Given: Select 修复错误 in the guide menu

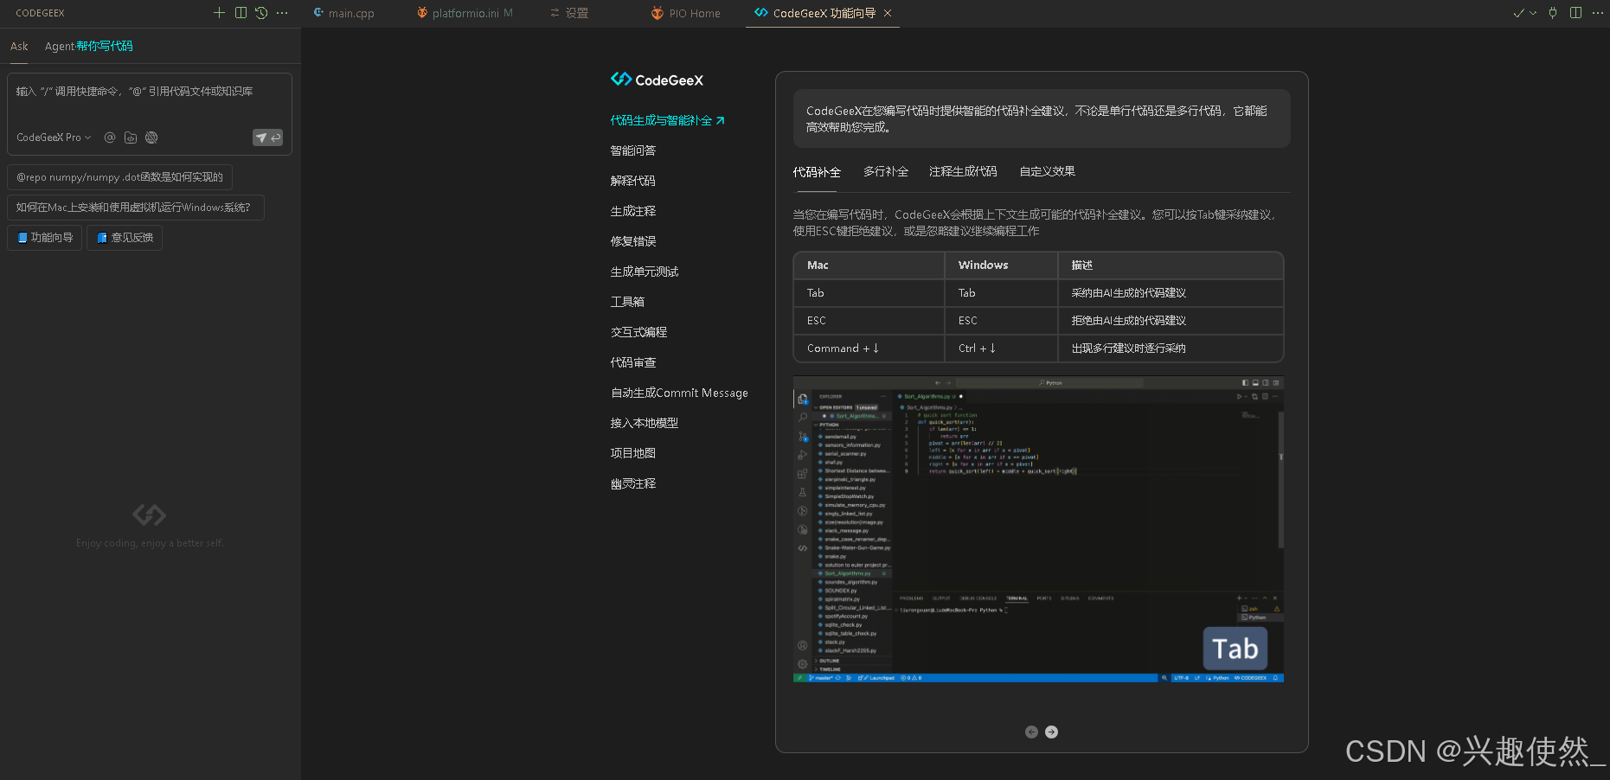Looking at the screenshot, I should (633, 241).
